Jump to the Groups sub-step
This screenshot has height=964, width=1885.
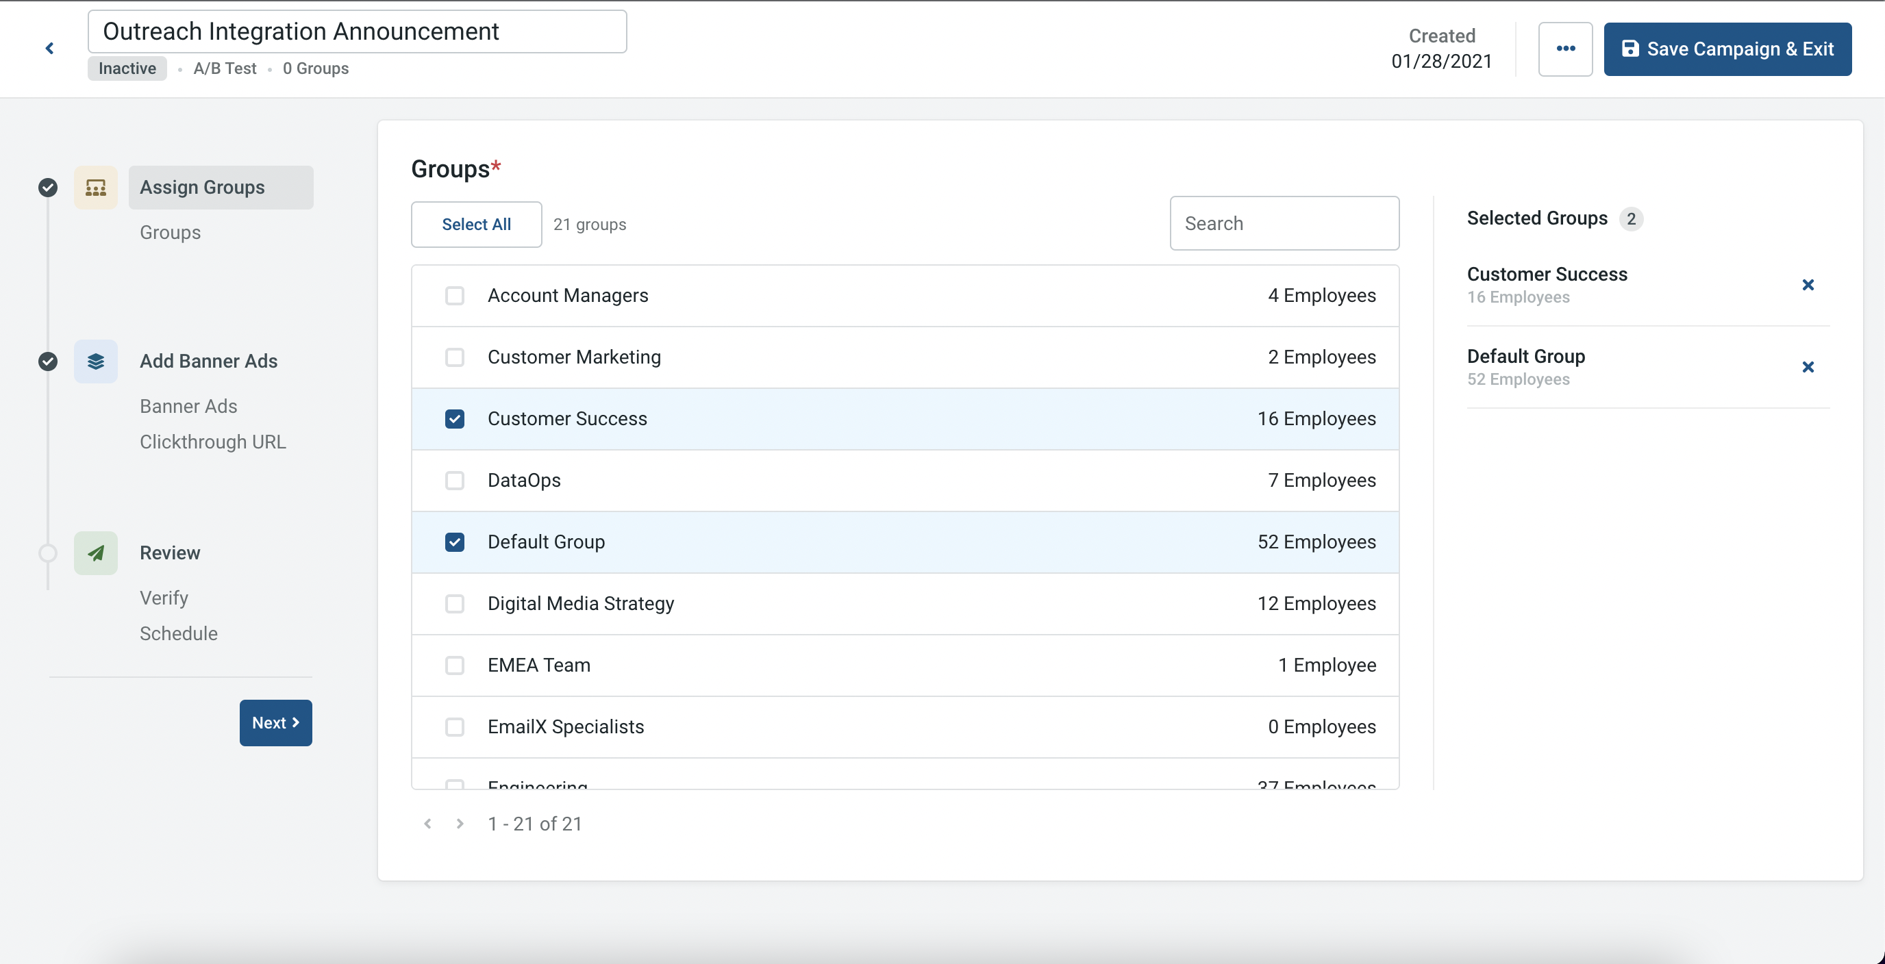170,233
